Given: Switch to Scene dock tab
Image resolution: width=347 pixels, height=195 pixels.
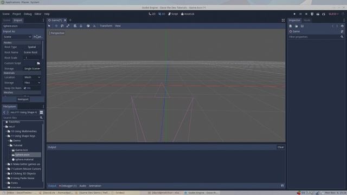Looking at the screenshot, I should point(7,20).
